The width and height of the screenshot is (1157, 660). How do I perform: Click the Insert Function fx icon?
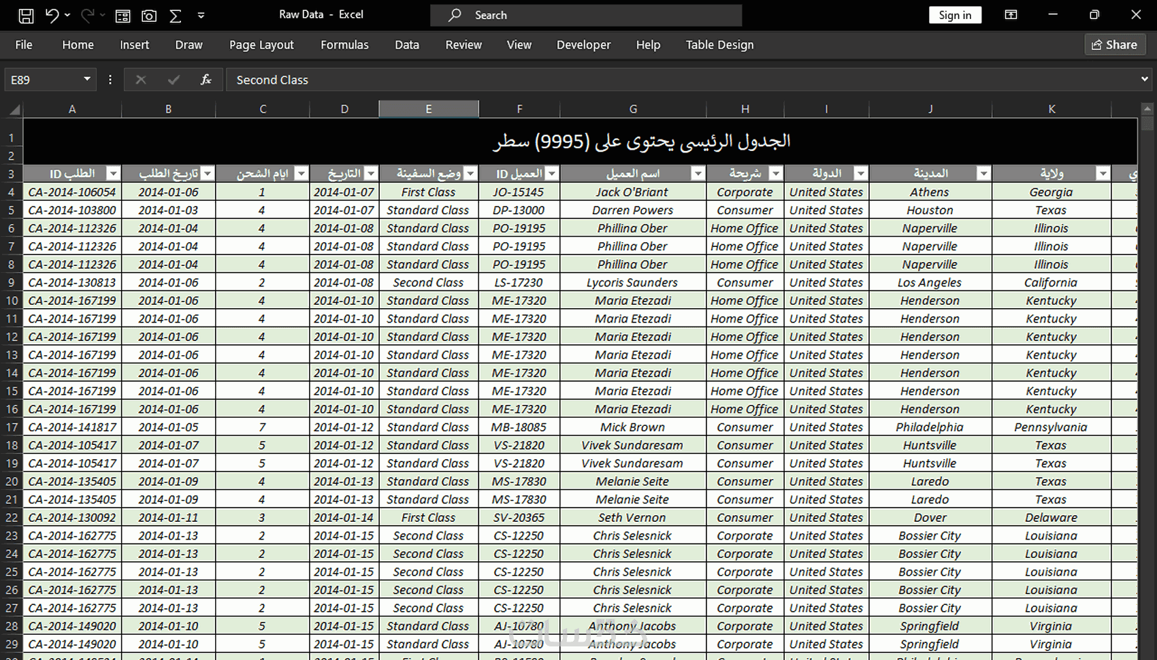tap(206, 80)
